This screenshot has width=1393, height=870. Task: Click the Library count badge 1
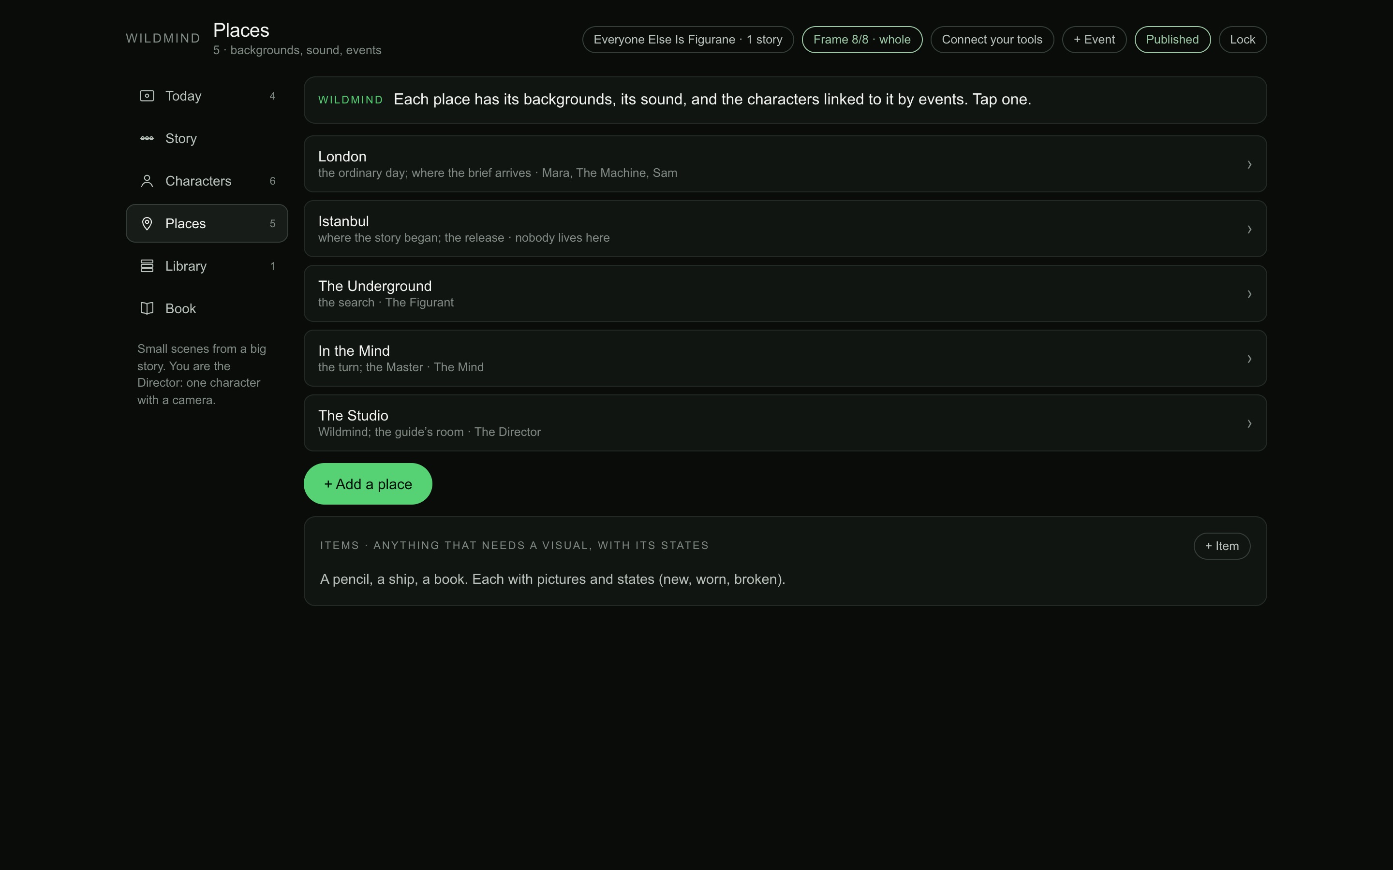coord(272,266)
